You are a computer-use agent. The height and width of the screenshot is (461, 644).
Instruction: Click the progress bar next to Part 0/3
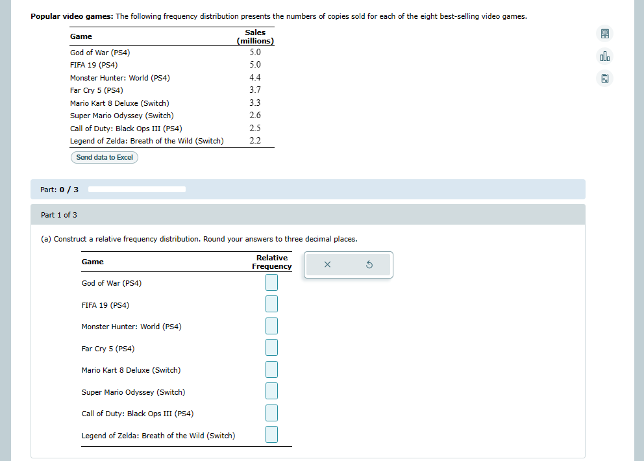pos(136,189)
